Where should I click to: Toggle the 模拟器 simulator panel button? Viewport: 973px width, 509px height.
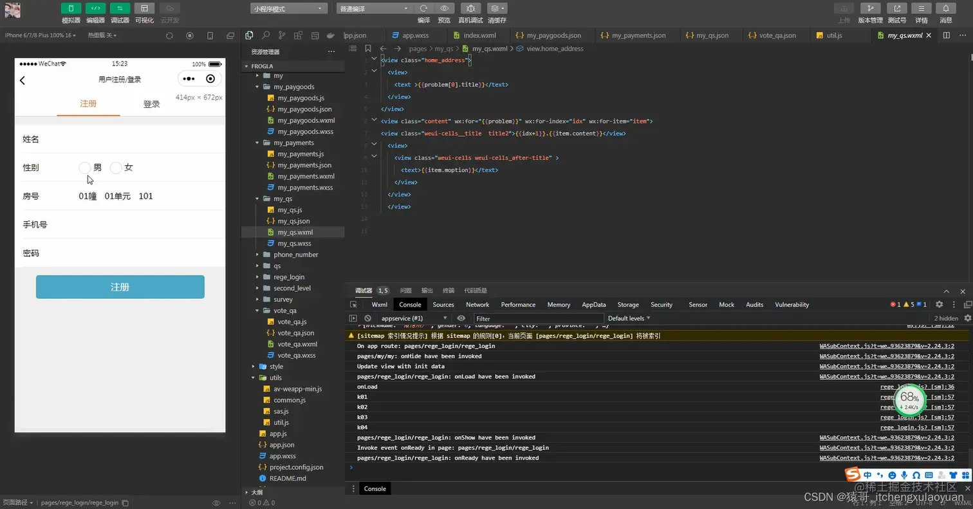pyautogui.click(x=71, y=8)
